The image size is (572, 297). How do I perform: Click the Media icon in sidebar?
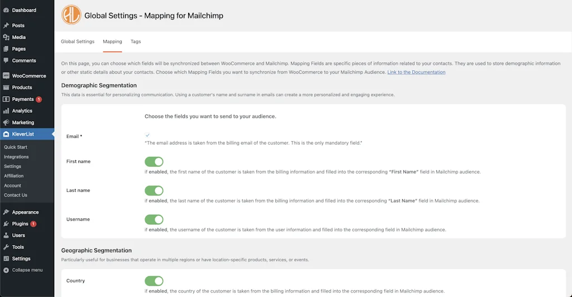(6, 37)
